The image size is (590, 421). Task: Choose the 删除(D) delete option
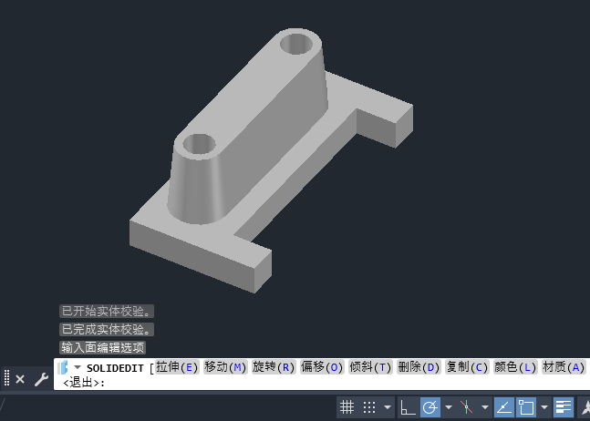(x=419, y=367)
